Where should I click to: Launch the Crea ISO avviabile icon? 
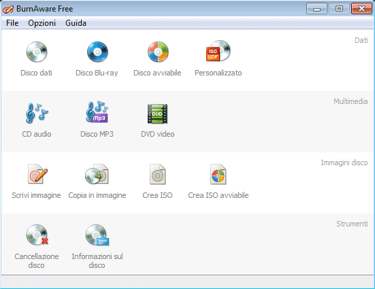[x=218, y=174]
